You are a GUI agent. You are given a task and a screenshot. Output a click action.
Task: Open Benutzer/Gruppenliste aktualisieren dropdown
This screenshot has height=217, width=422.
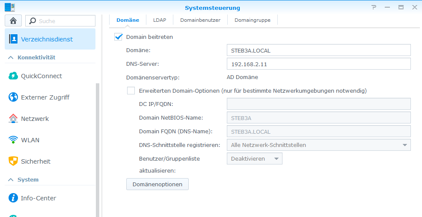(254, 159)
